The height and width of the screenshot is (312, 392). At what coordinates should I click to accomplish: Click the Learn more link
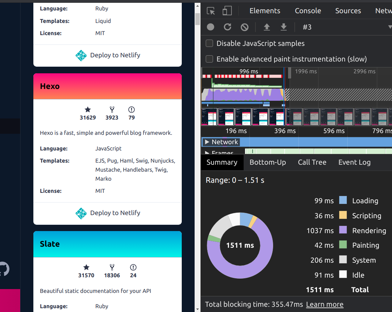[325, 304]
